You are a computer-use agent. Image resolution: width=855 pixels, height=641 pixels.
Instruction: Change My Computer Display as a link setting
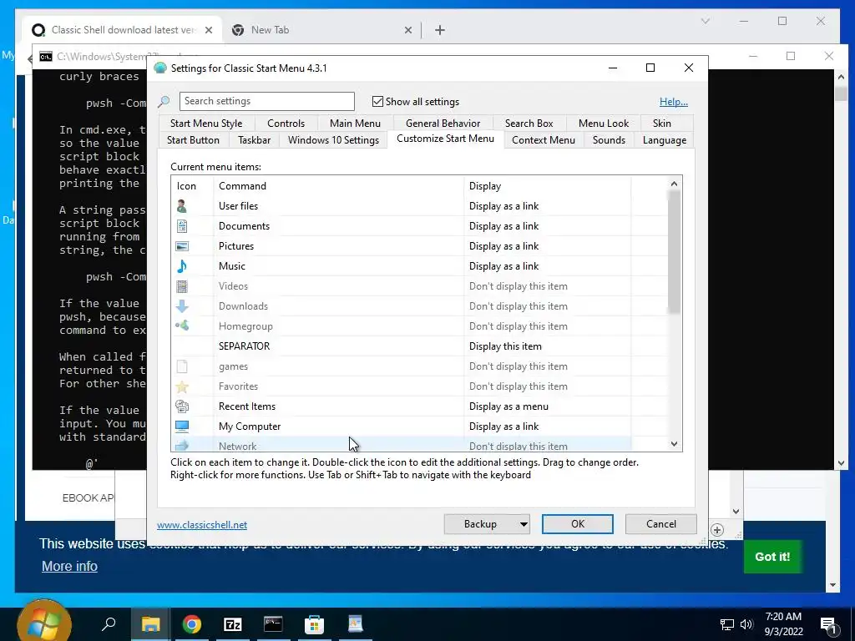pos(503,426)
